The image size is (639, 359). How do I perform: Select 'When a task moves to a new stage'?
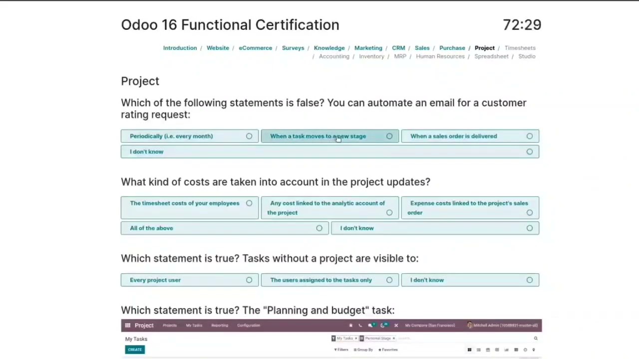coord(330,136)
